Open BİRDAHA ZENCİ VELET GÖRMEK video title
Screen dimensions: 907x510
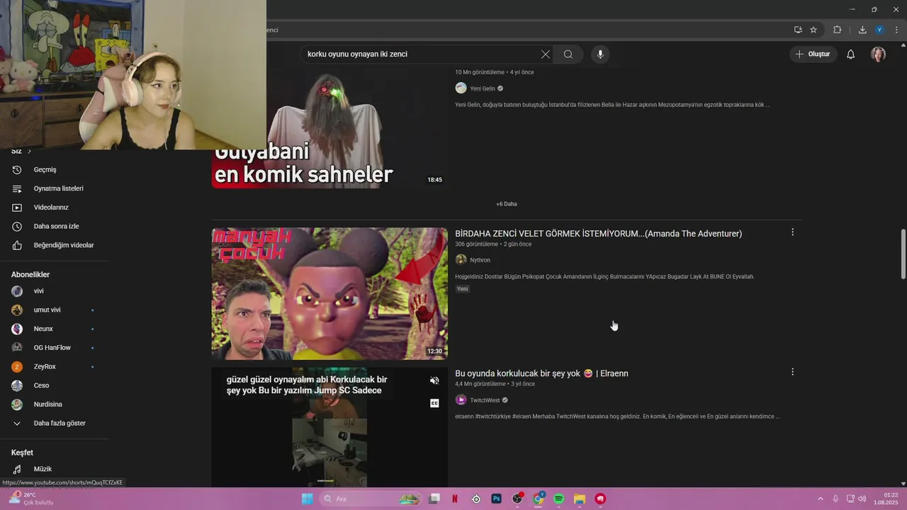598,234
